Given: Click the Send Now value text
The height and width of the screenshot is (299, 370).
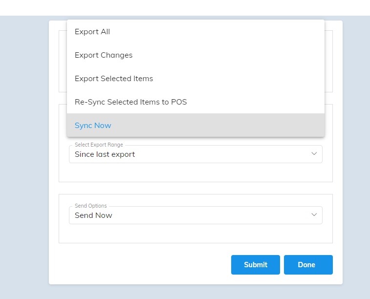Looking at the screenshot, I should (93, 215).
